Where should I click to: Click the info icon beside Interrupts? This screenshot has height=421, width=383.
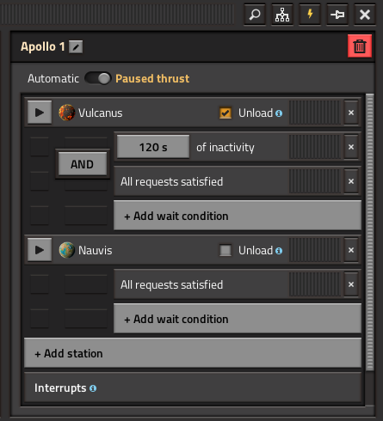click(93, 388)
